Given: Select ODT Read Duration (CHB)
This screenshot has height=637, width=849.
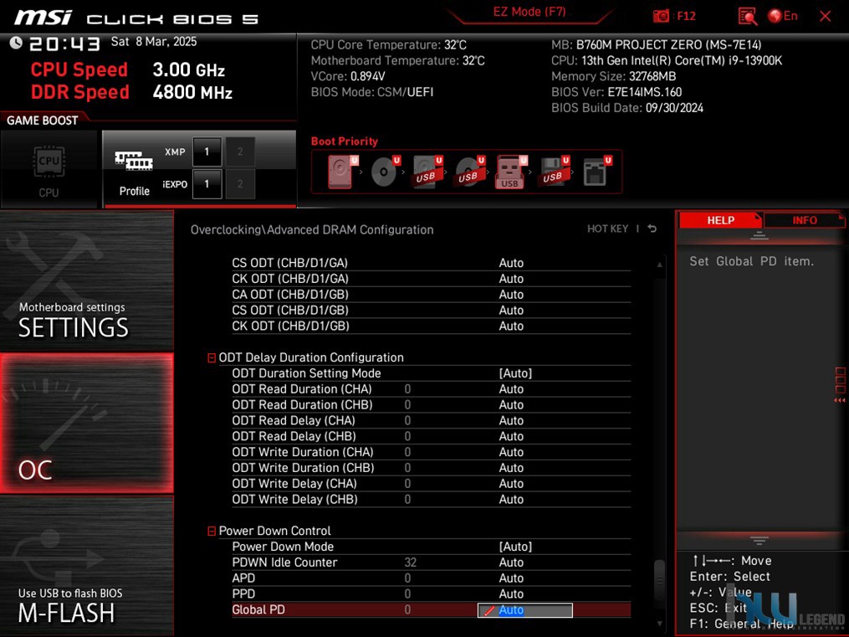Looking at the screenshot, I should [431, 404].
